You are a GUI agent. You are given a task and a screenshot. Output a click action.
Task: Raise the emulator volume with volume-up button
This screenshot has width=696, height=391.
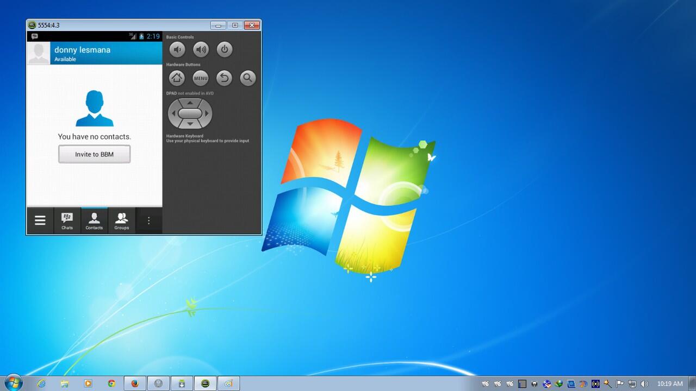pyautogui.click(x=201, y=50)
